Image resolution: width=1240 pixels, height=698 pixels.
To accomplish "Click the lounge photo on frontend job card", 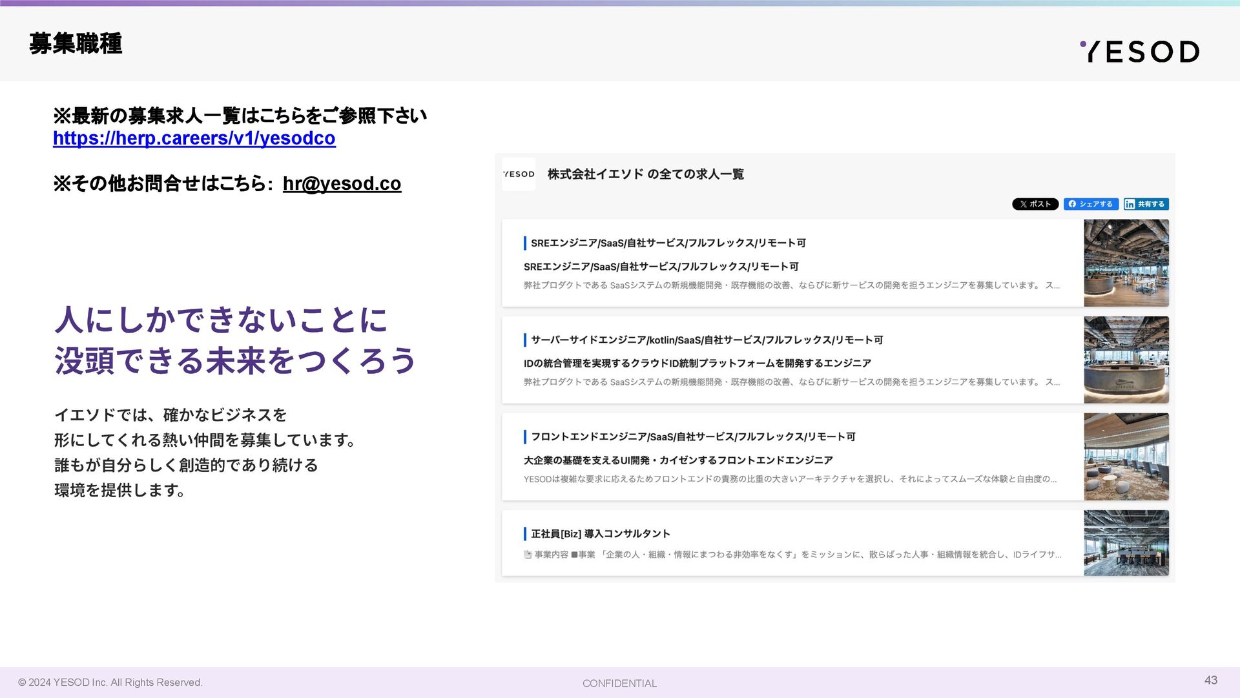I will pyautogui.click(x=1126, y=457).
